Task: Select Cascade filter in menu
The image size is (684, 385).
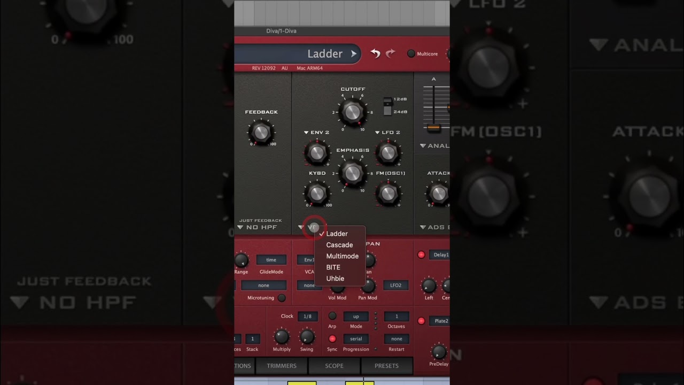Action: tap(340, 245)
